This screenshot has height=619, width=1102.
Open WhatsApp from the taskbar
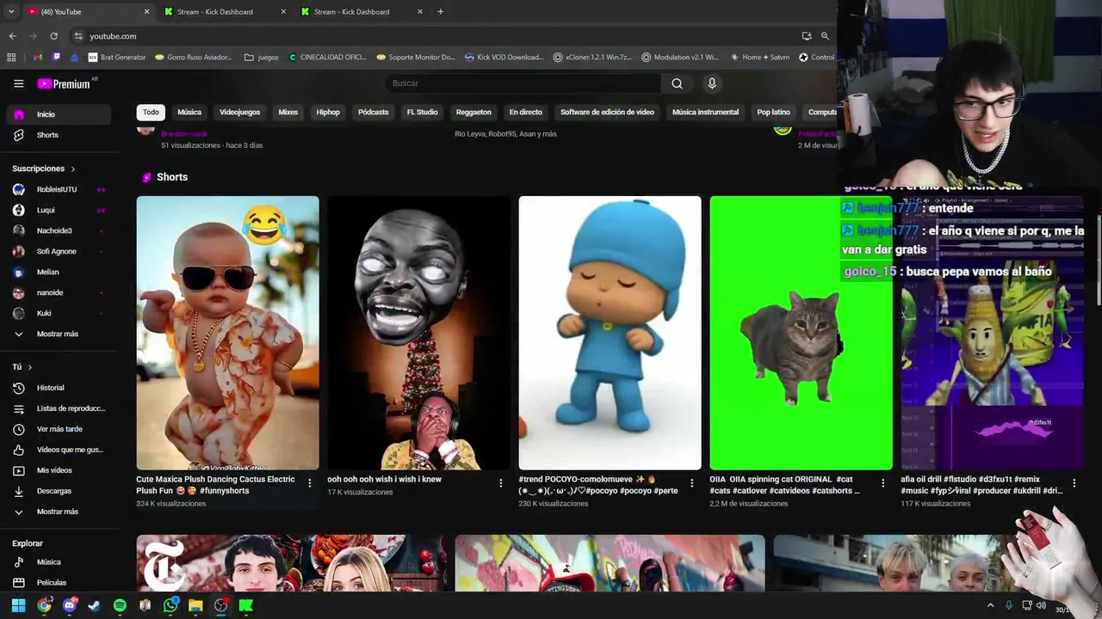(170, 606)
